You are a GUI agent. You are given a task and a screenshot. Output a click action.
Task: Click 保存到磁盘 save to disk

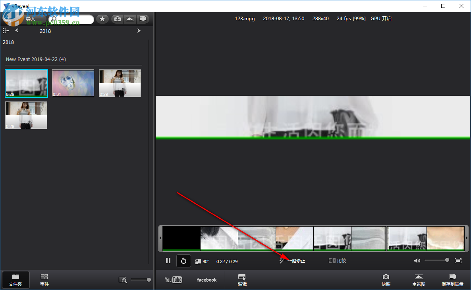tap(452, 280)
